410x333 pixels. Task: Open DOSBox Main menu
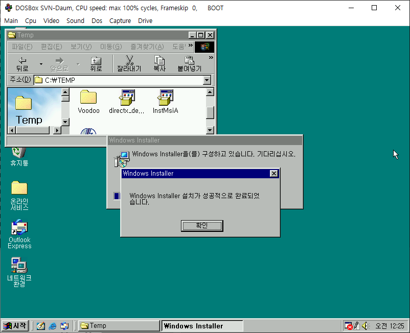11,20
